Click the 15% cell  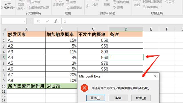[x=61, y=40]
